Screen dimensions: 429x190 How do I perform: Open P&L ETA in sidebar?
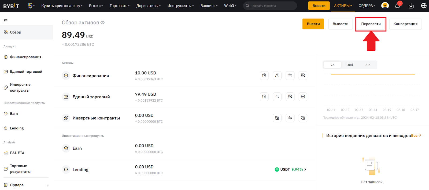(17, 153)
